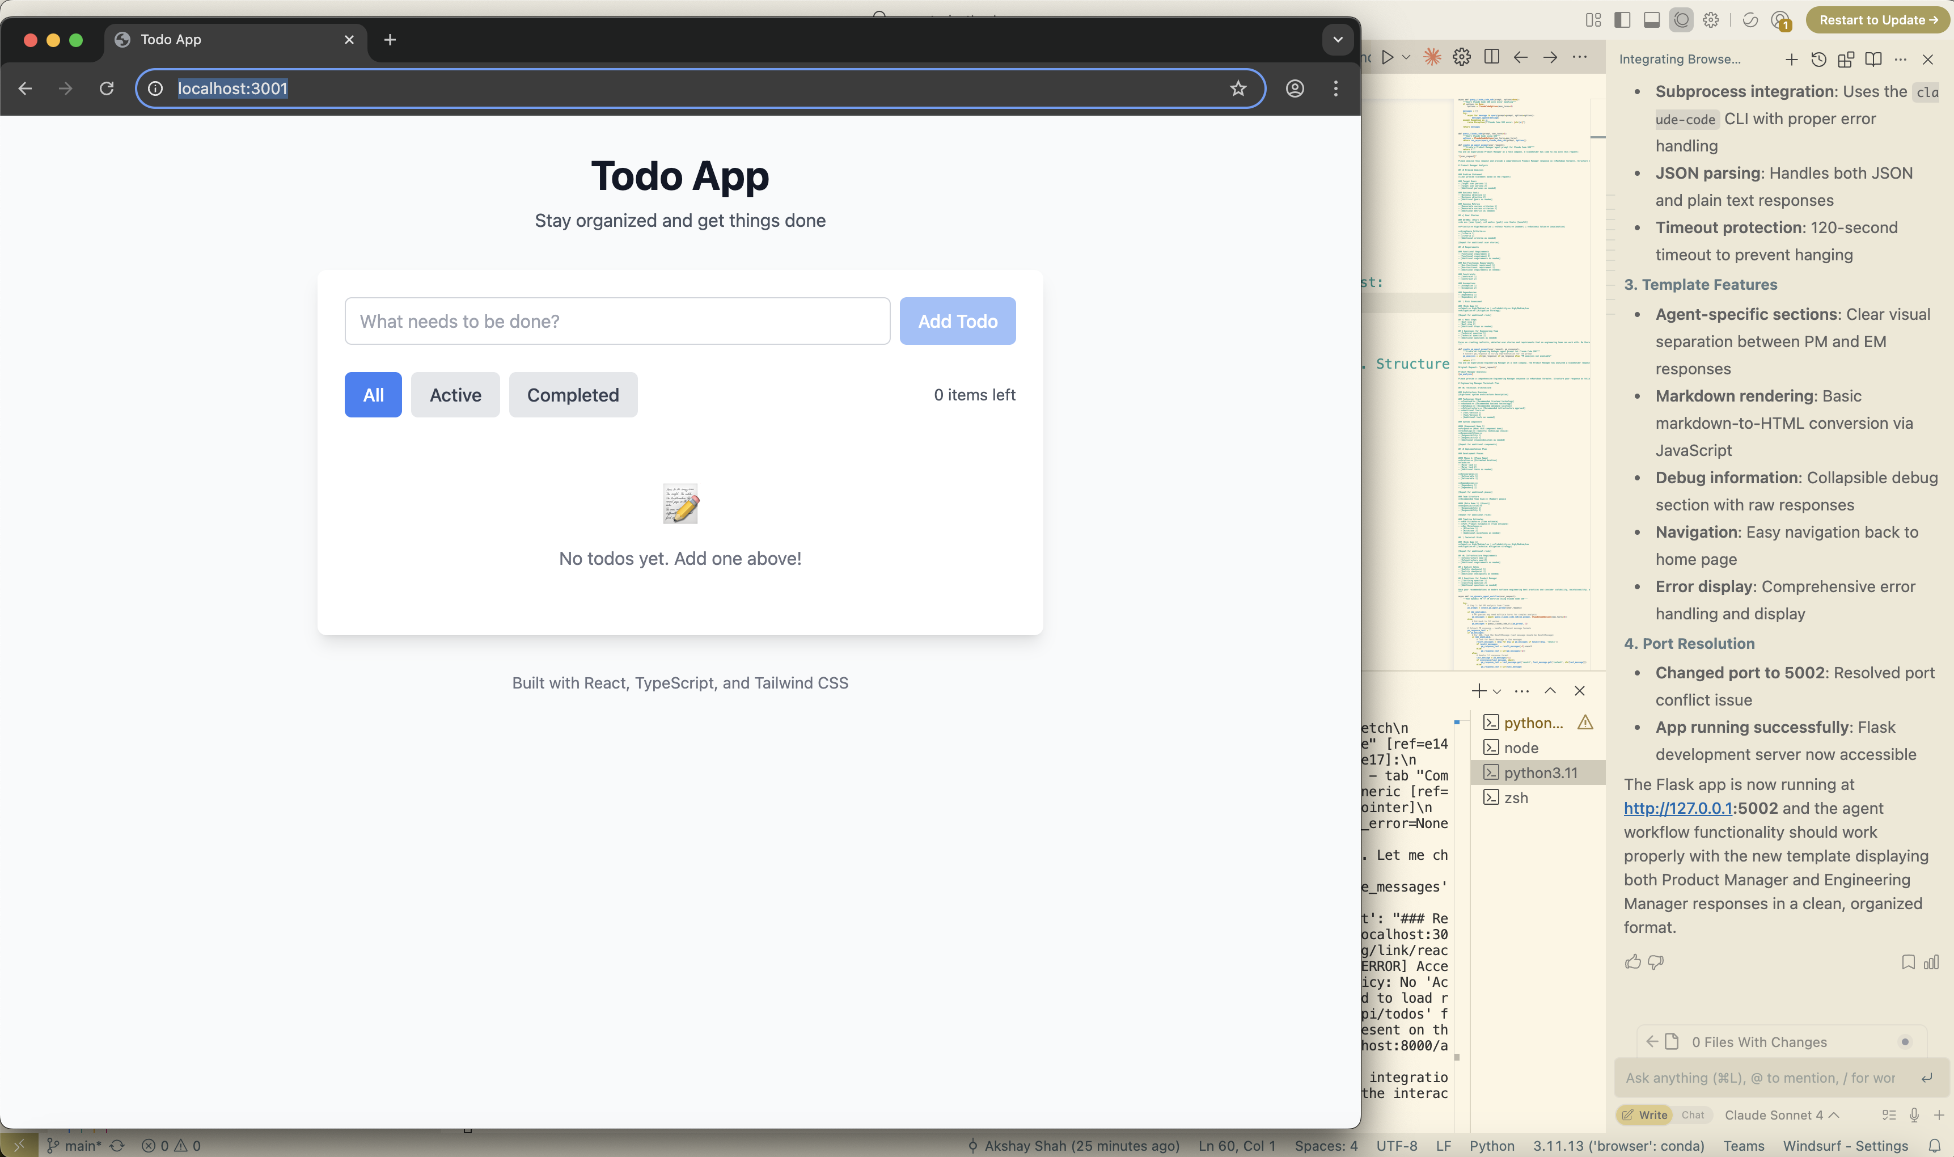1954x1157 pixels.
Task: Click the 'What needs to be done?' field
Action: pyautogui.click(x=616, y=321)
